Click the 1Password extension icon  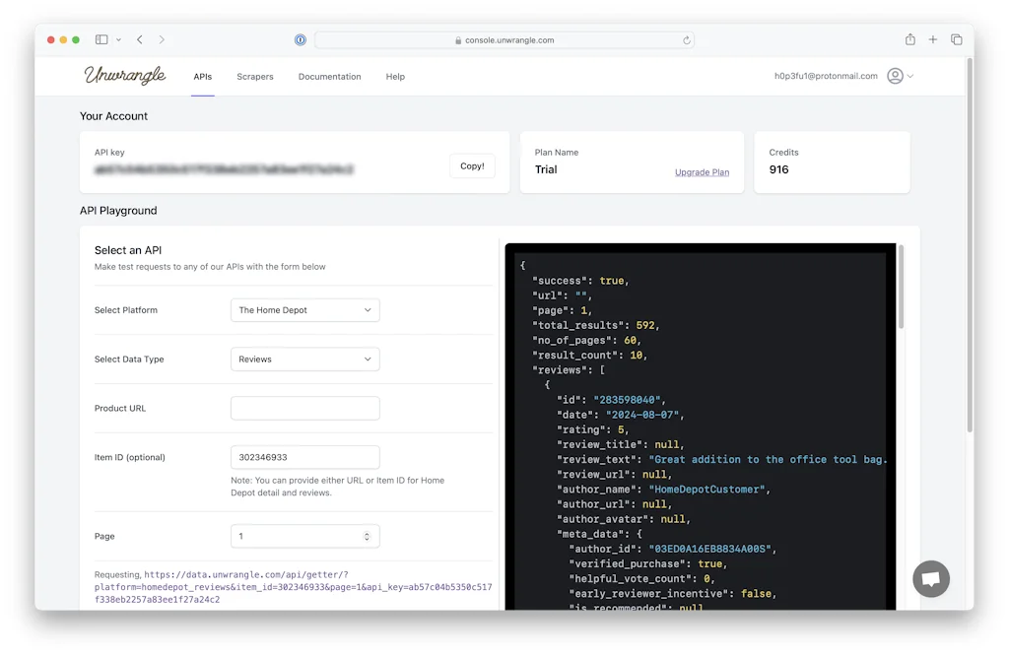pos(301,39)
